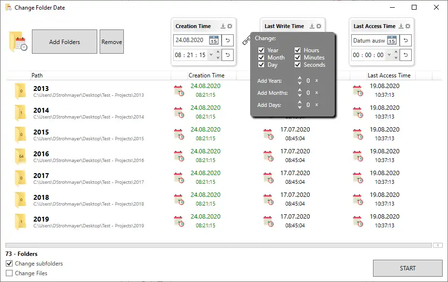Reset the Last Access clock field
The image size is (448, 282).
406,55
